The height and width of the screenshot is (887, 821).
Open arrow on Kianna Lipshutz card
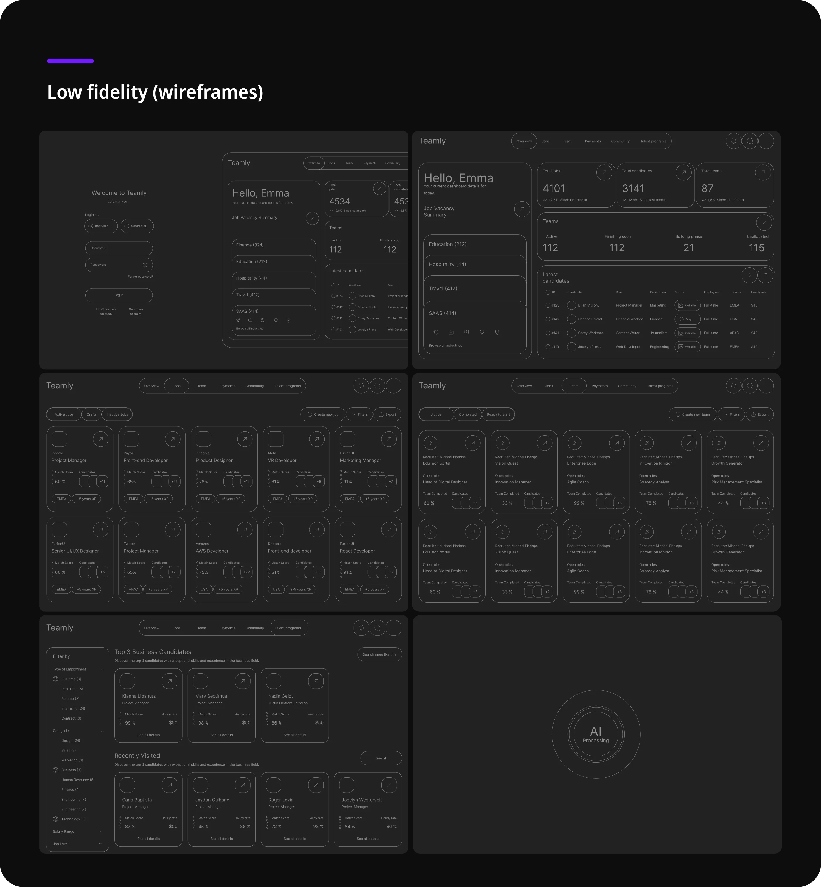click(x=170, y=681)
